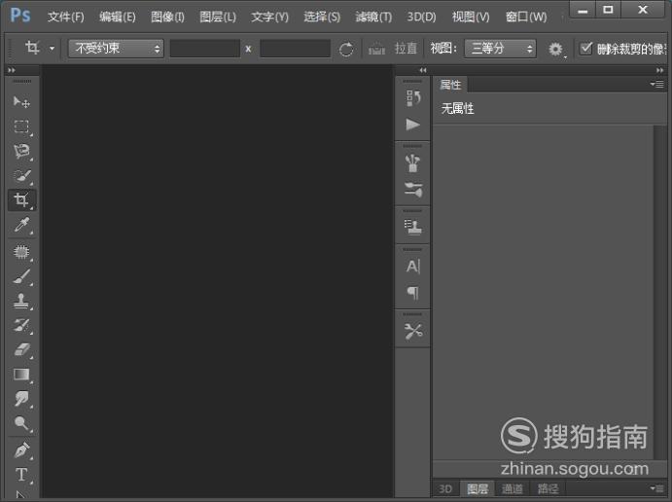
Task: Open the 属性 panel flyout menu
Action: tap(657, 84)
